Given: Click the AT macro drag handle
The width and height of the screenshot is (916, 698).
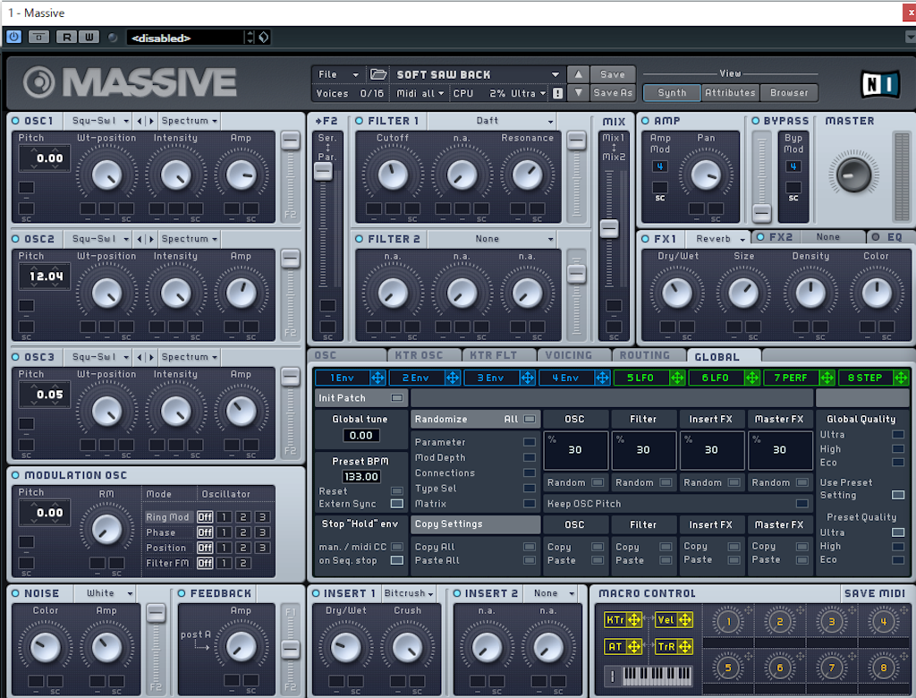Looking at the screenshot, I should point(634,647).
